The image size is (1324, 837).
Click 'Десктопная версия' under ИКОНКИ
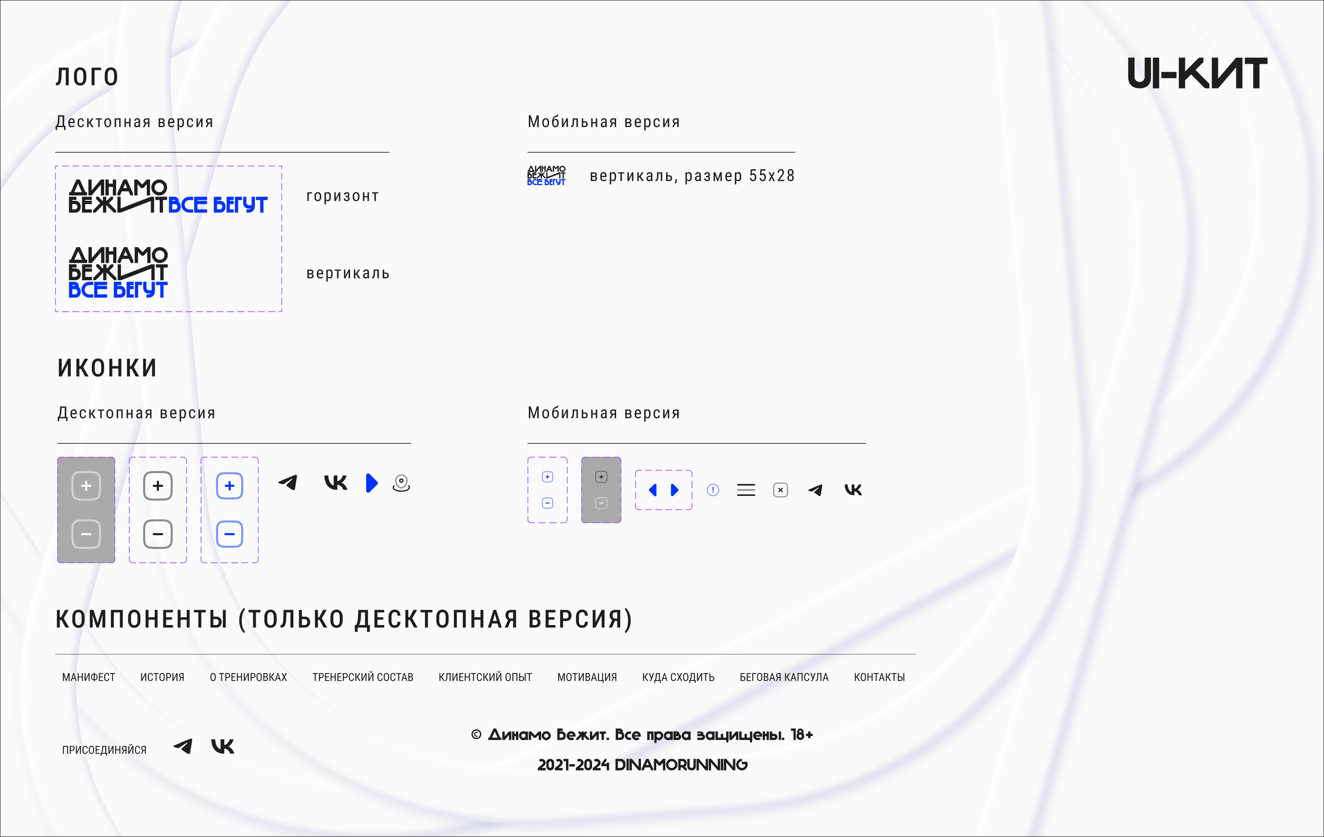(137, 413)
